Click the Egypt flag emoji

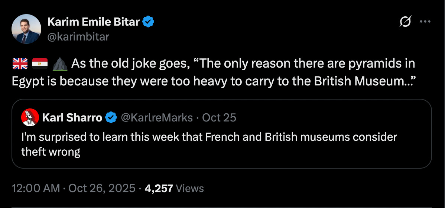pyautogui.click(x=39, y=64)
